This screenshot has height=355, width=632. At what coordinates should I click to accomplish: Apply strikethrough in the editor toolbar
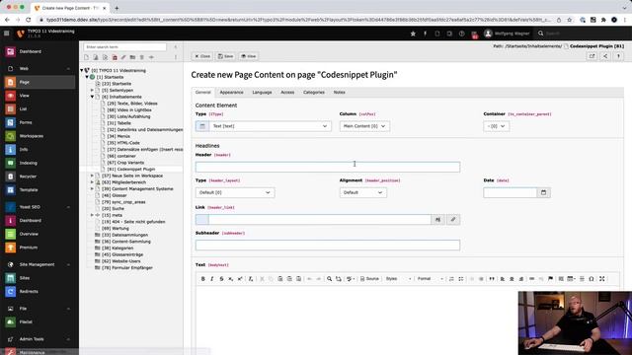coord(221,279)
